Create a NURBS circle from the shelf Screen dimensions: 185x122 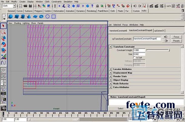click(47, 16)
